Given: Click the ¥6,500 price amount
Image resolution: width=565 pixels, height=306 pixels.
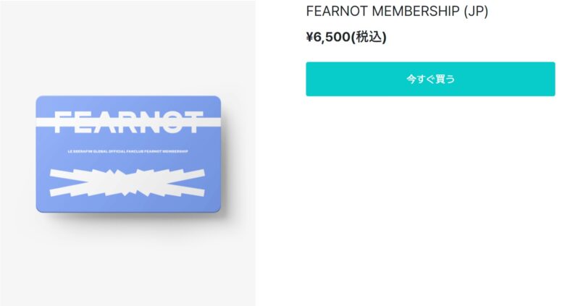Looking at the screenshot, I should (328, 37).
